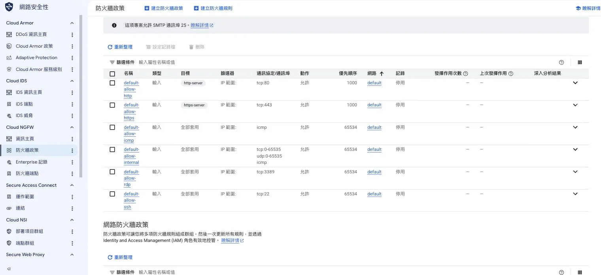Open more options for 端點群組
This screenshot has width=601, height=275.
coord(72,243)
